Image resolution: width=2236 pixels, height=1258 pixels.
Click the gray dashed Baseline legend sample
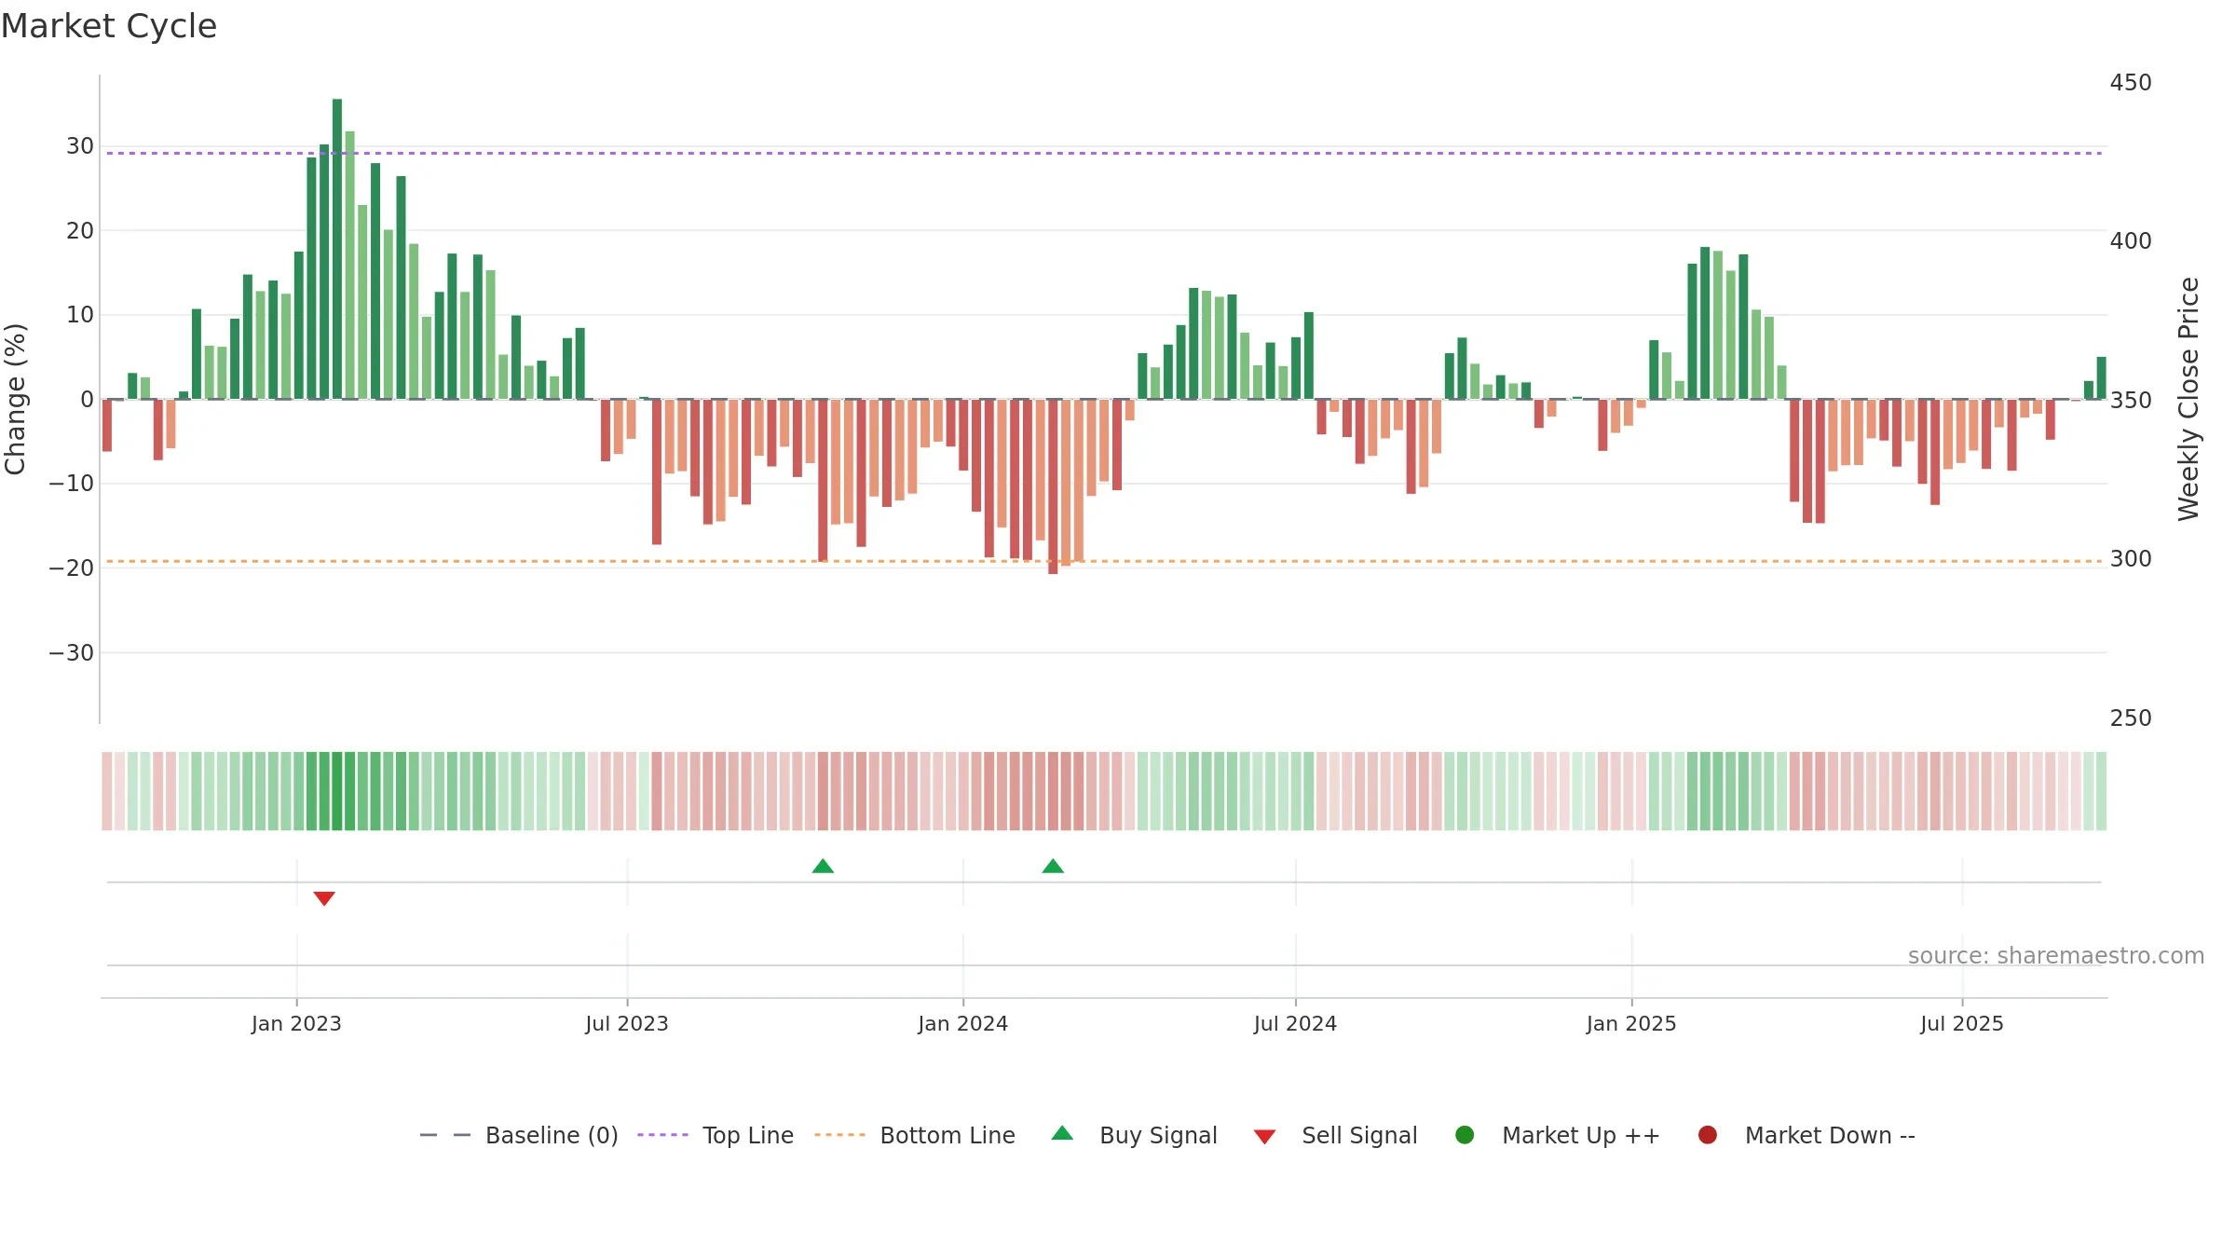445,1135
